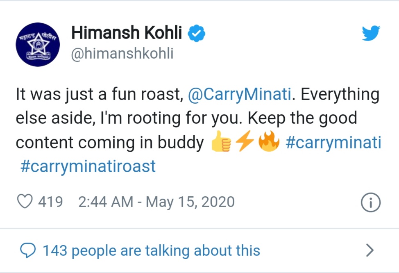Click the blue verified badge
The width and height of the screenshot is (399, 273).
[x=197, y=33]
